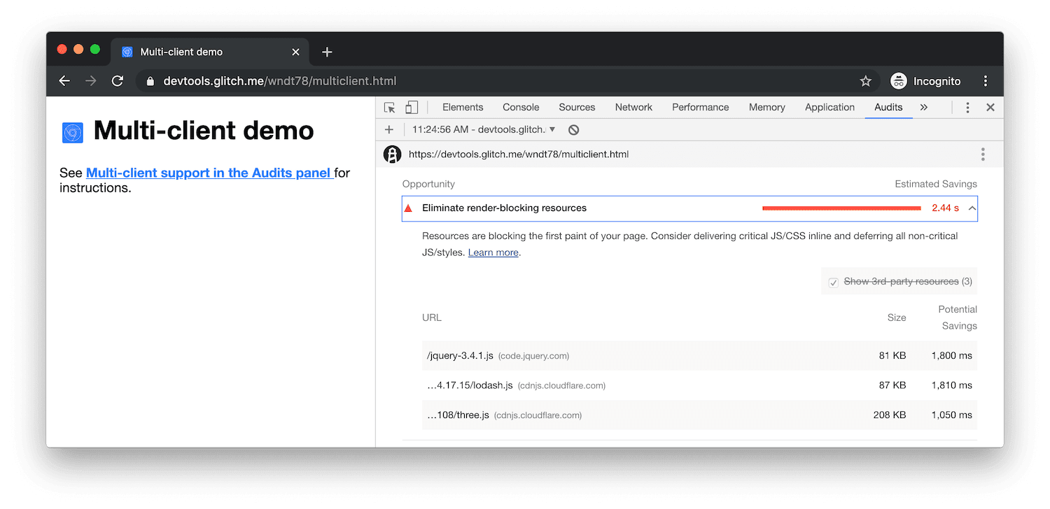Image resolution: width=1050 pixels, height=509 pixels.
Task: Click the bookmark star icon
Action: [x=866, y=80]
